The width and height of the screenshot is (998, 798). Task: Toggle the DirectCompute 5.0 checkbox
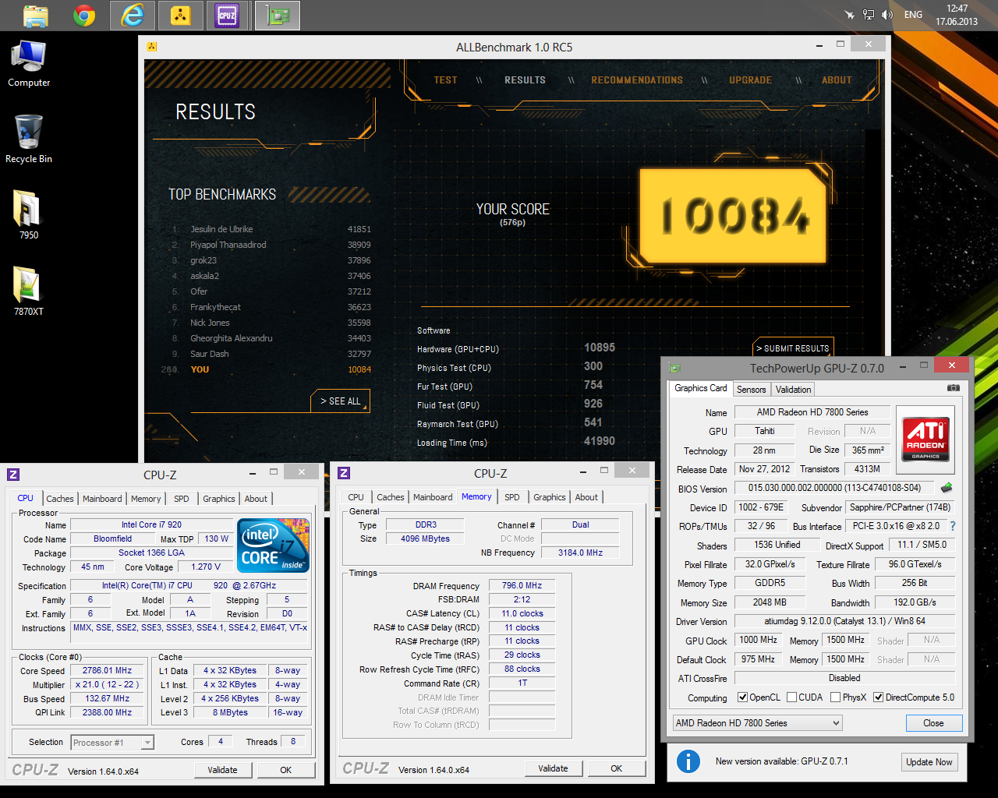[878, 697]
